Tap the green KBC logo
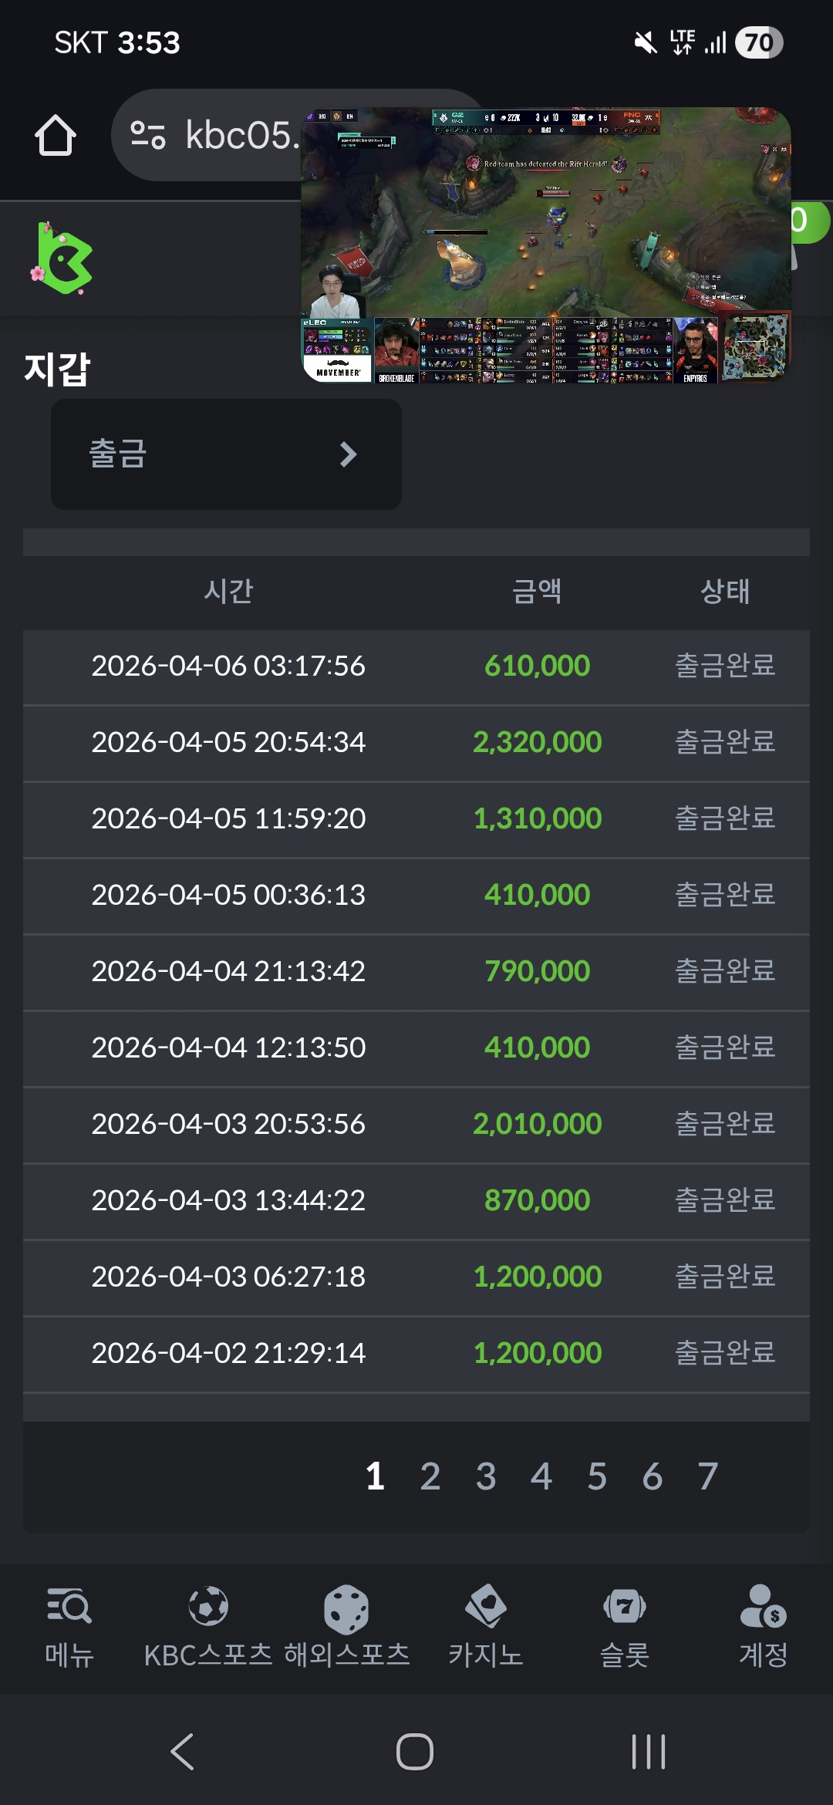The image size is (833, 1805). 62,258
